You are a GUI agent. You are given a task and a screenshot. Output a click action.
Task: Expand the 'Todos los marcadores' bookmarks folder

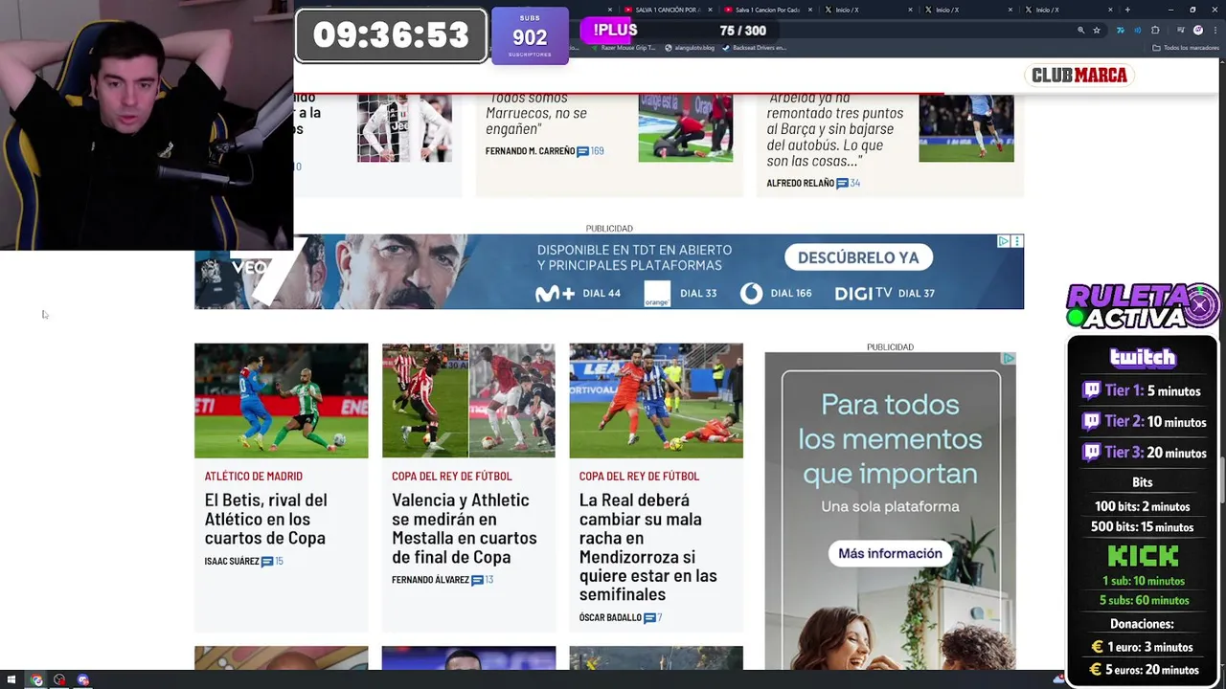[1186, 47]
